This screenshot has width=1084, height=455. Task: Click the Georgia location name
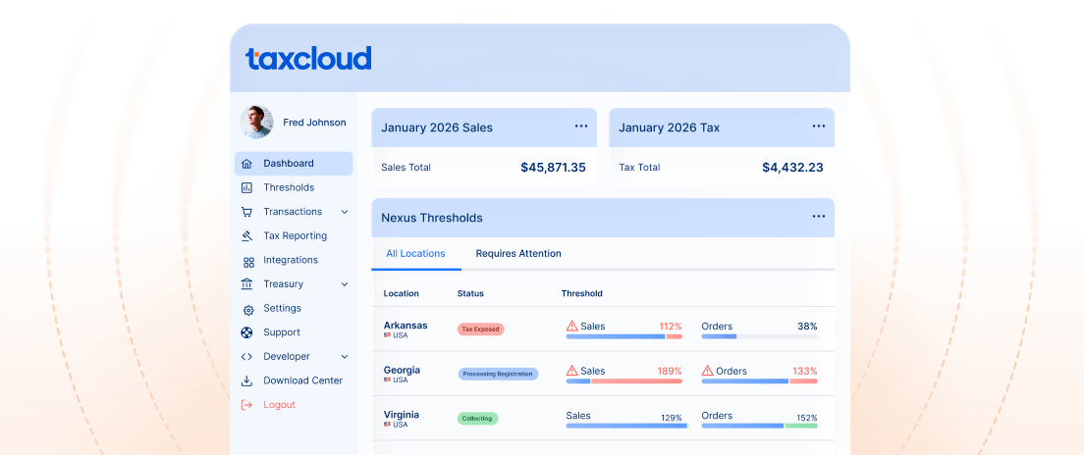click(x=402, y=370)
